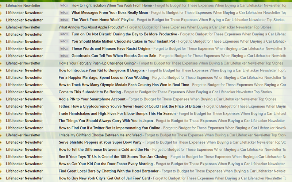This screenshot has width=292, height=182.
Task: Open 'Come to This Subreddit to Be Boring'
Action: (90, 92)
